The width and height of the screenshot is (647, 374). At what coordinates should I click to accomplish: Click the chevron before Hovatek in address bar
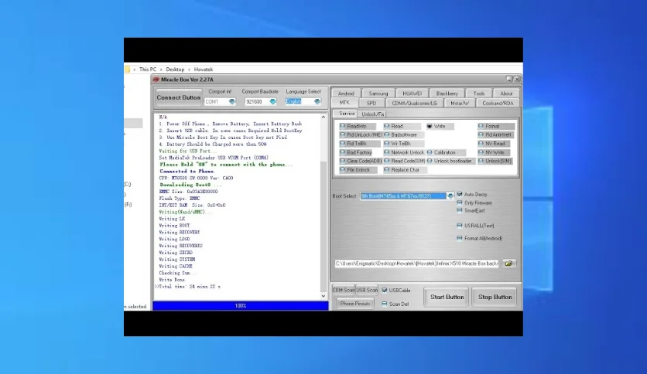coord(190,70)
